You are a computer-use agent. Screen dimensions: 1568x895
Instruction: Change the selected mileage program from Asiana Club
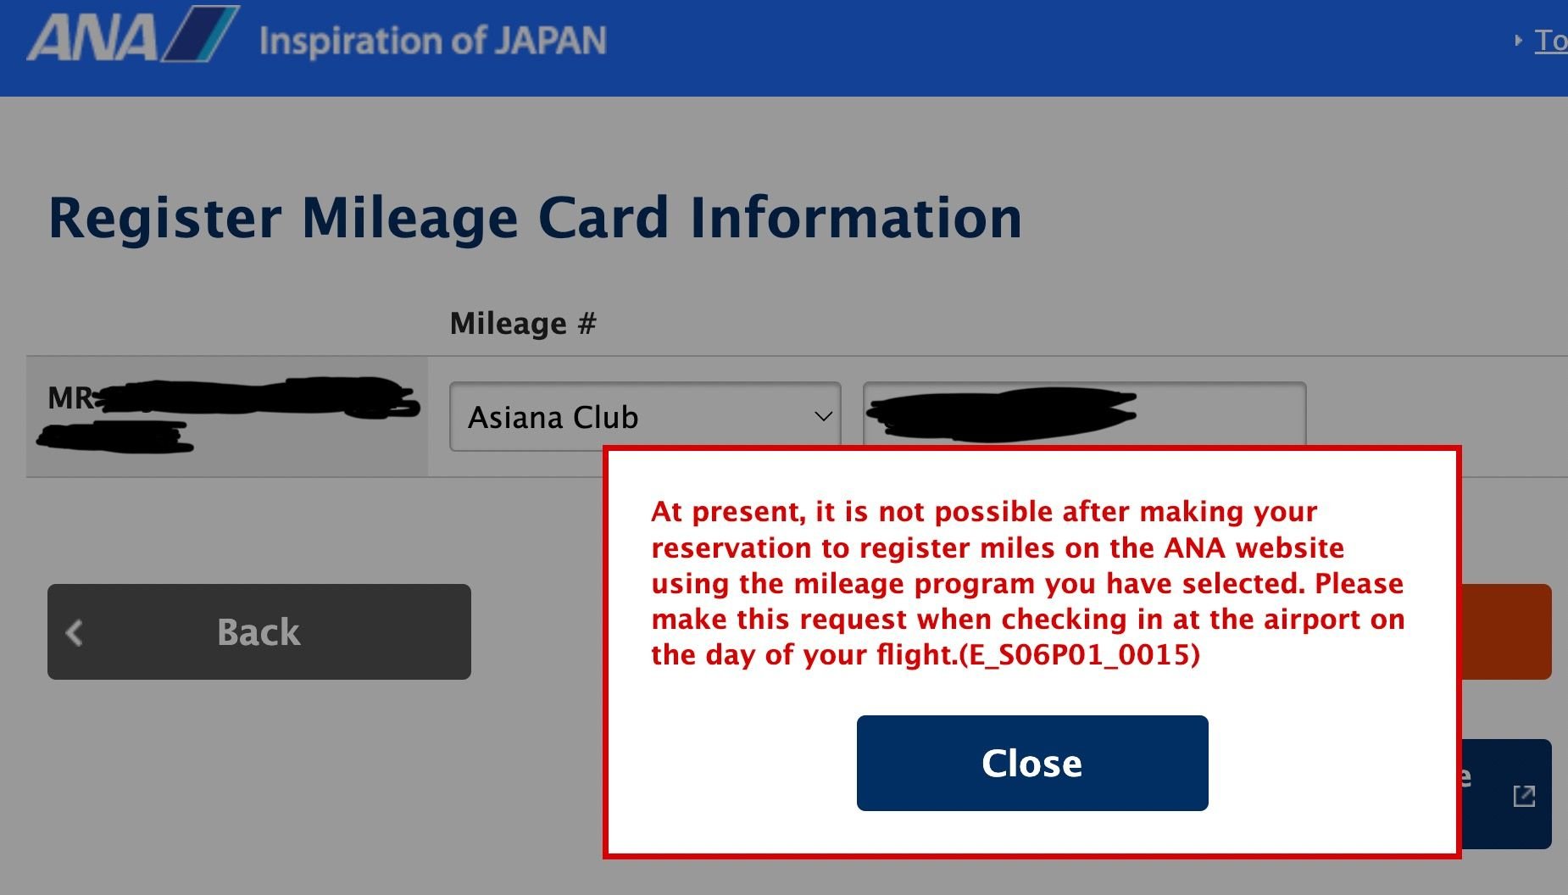[642, 416]
